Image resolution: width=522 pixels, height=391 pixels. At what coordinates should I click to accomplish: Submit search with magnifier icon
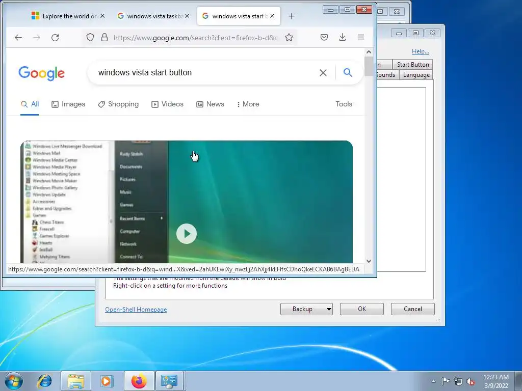point(348,72)
